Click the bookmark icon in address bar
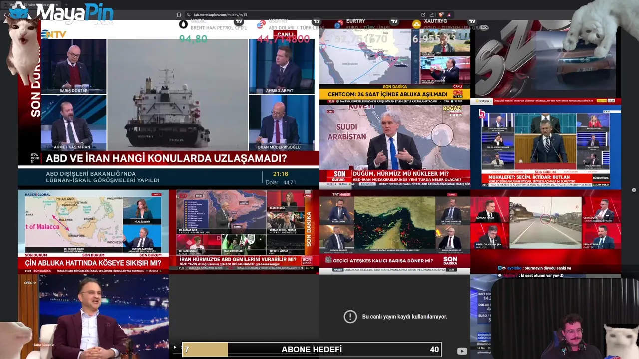This screenshot has width=639, height=359. click(179, 15)
